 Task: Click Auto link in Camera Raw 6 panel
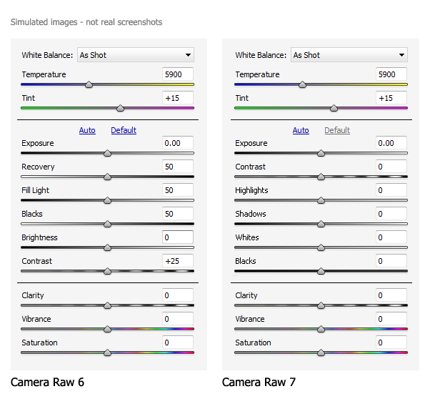coord(87,130)
